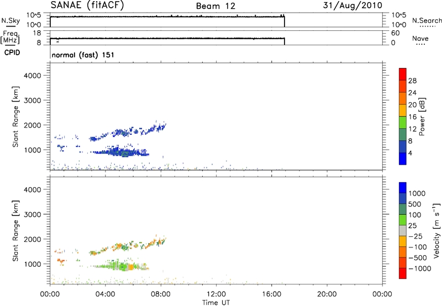Click the Slant Range label of the power panel
Screen dimensions: 442x306
coord(15,117)
